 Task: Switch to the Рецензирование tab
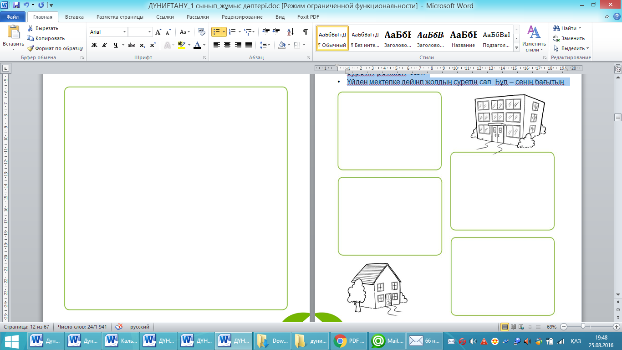point(242,17)
